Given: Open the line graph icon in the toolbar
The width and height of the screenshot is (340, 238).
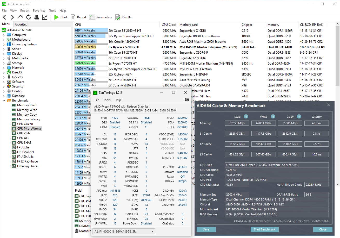Looking at the screenshot, I should tap(45, 17).
